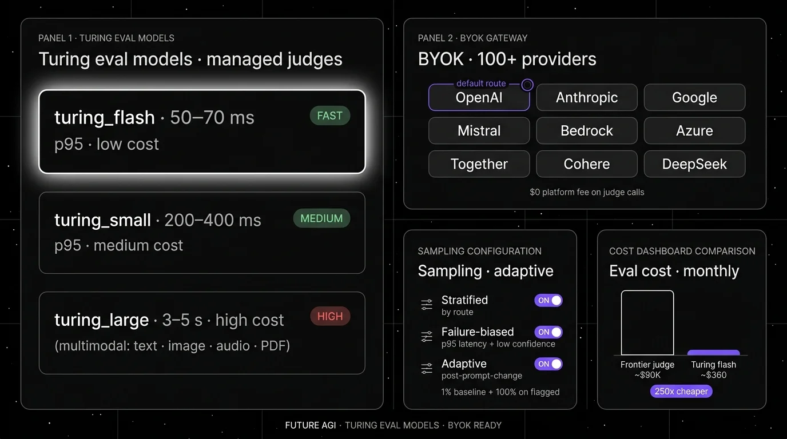
Task: Click the 'Eval cost · monthly' heading
Action: (x=674, y=271)
